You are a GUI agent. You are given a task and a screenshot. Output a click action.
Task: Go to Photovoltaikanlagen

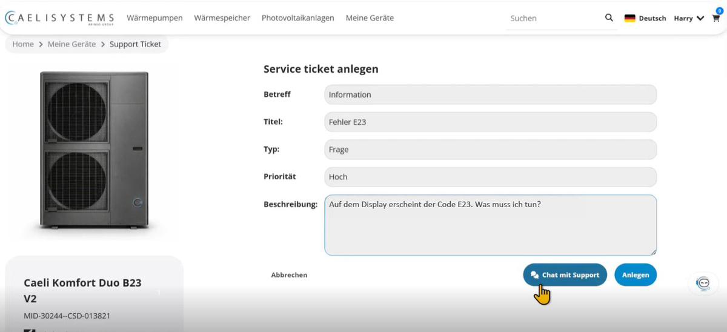[297, 18]
